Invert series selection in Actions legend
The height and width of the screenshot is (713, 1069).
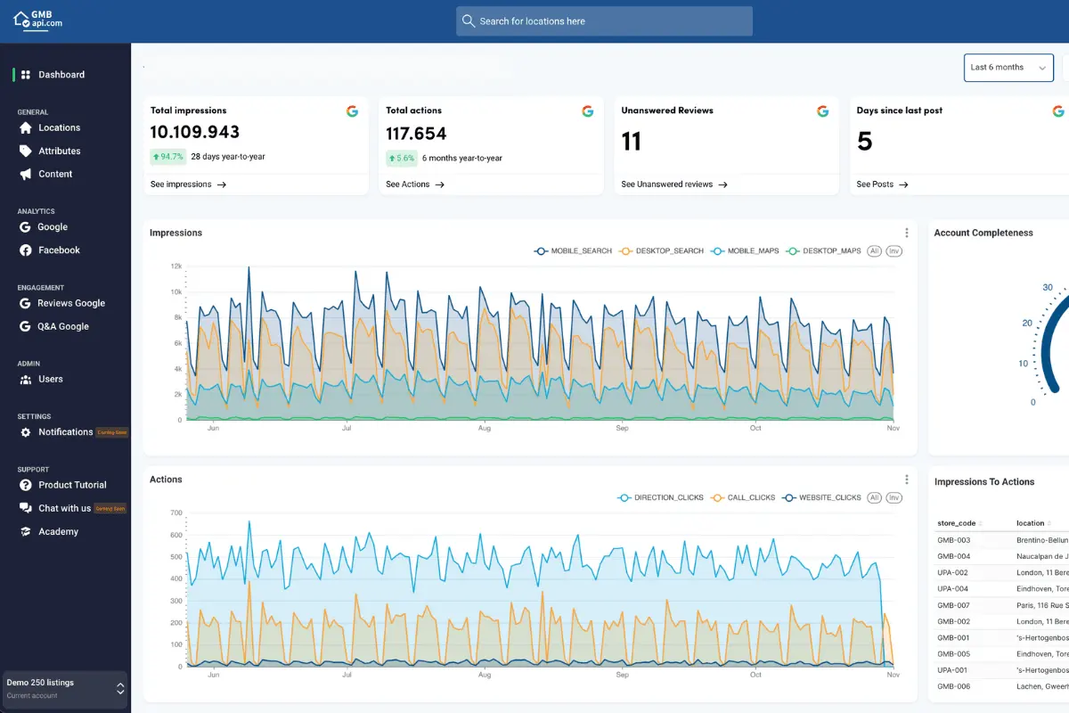[x=894, y=497]
